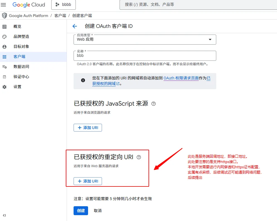Open the hamburger navigation menu

click(x=4, y=5)
